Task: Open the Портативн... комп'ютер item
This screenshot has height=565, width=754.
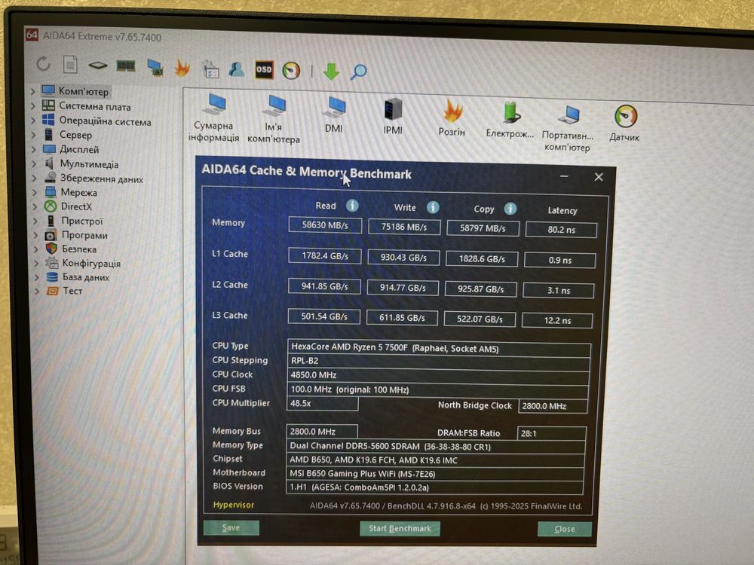Action: (568, 127)
